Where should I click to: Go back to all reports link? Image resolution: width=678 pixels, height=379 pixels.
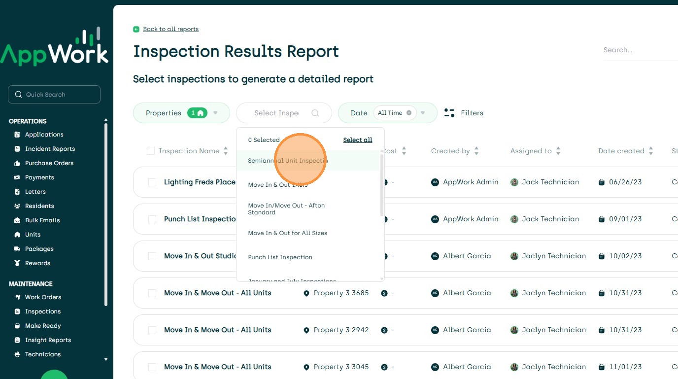tap(170, 29)
